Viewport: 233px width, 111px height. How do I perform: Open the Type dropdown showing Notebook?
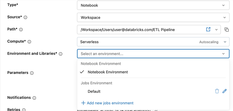coord(153,5)
